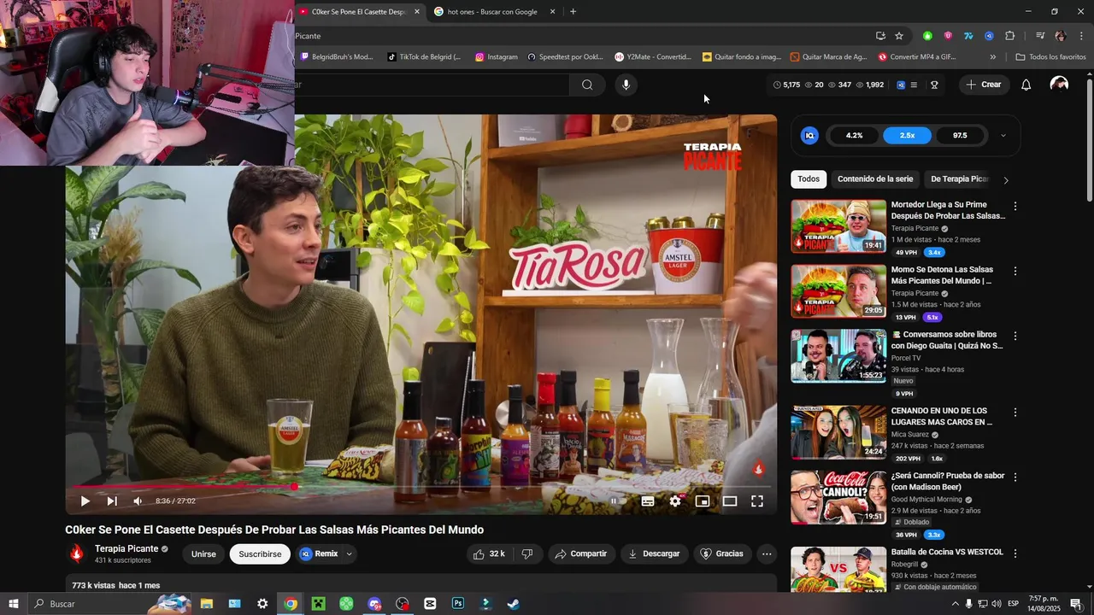Mute the video volume speaker icon
Viewport: 1094px width, 615px height.
(x=138, y=501)
